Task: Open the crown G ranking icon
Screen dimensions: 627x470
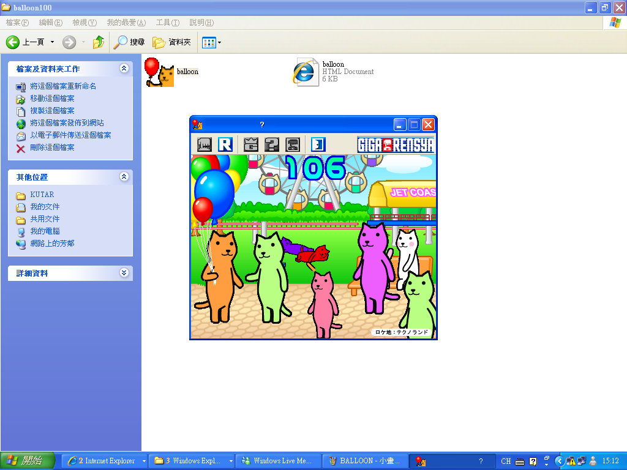Action: click(250, 144)
